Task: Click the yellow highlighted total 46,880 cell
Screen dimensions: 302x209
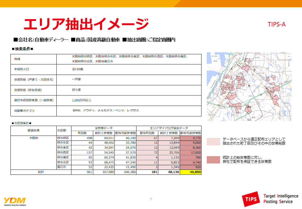Action: click(x=191, y=172)
